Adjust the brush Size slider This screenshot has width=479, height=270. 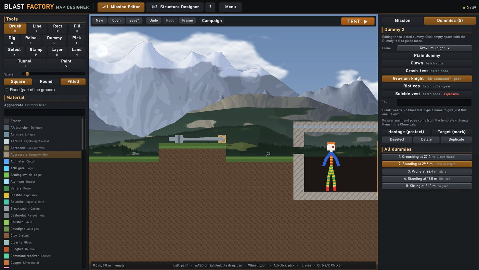pyautogui.click(x=53, y=74)
